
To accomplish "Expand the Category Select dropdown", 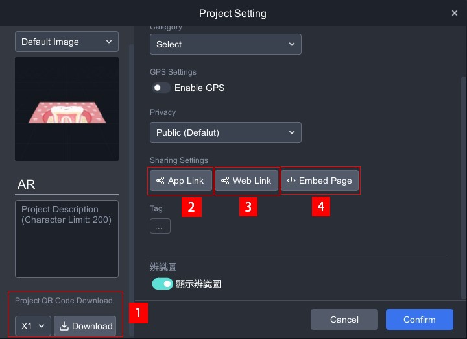I will (225, 44).
